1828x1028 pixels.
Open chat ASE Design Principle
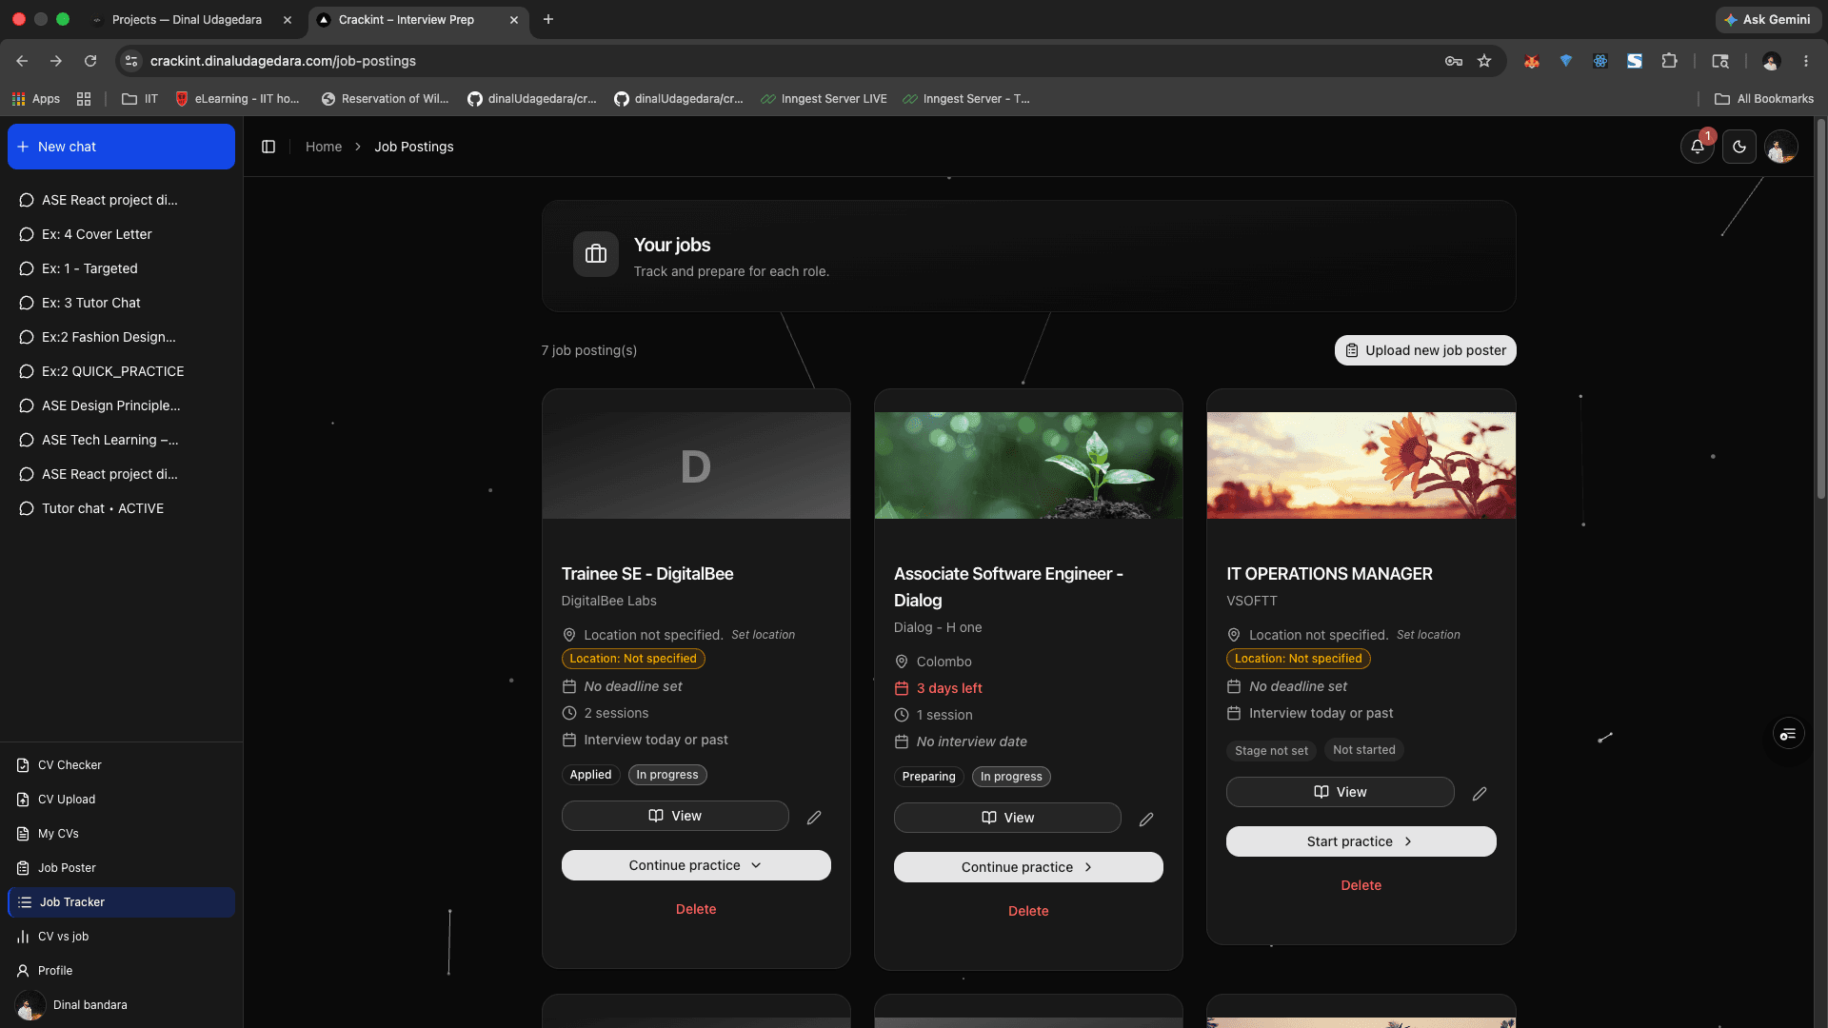click(121, 405)
